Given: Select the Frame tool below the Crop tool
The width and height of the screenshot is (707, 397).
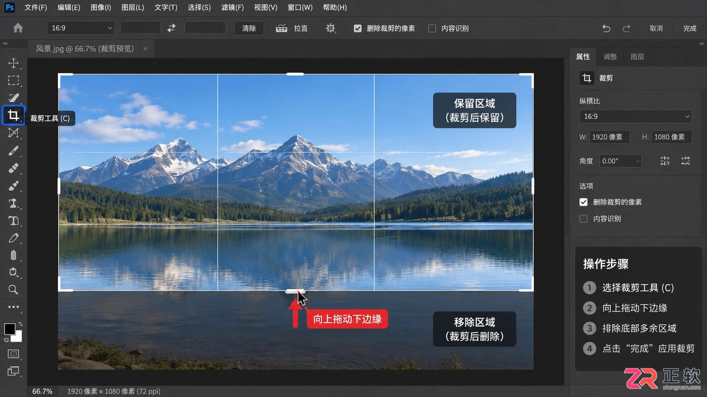Looking at the screenshot, I should pyautogui.click(x=13, y=133).
